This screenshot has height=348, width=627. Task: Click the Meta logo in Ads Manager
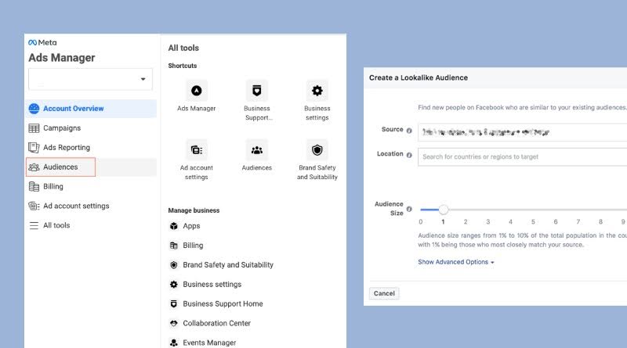[x=42, y=42]
